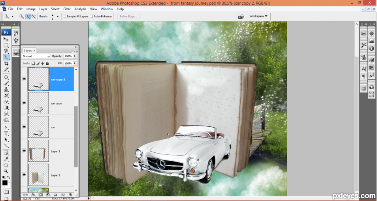Viewport: 377px width, 201px height.
Task: Hide Layer 2 with eye icon
Action: pyautogui.click(x=24, y=175)
